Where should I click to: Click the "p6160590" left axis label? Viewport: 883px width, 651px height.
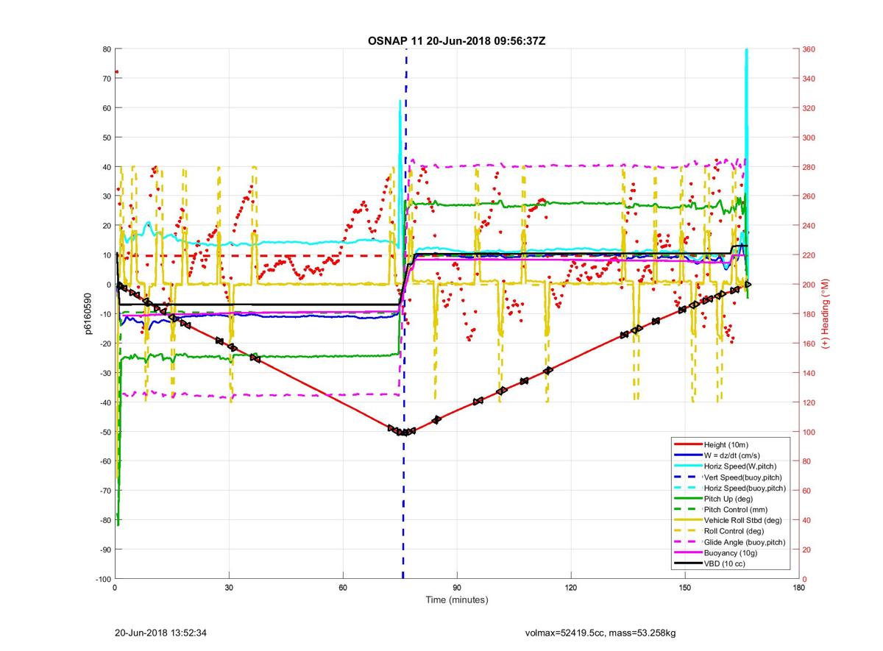[x=88, y=314]
